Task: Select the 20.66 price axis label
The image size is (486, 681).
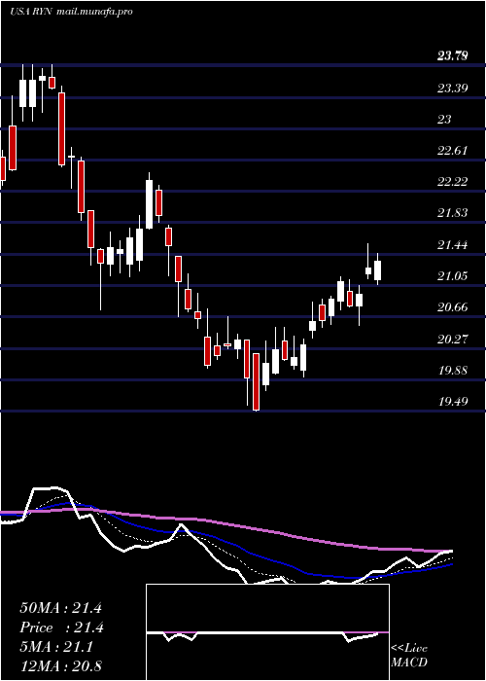Action: 453,307
